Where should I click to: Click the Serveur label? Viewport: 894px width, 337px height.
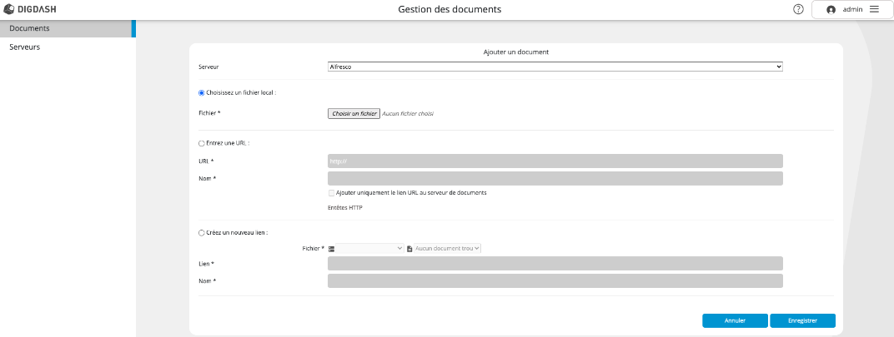208,67
